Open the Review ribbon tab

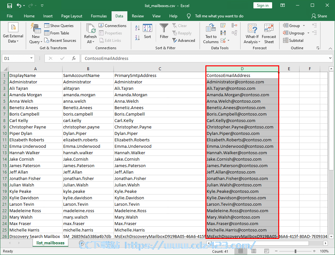(x=138, y=16)
